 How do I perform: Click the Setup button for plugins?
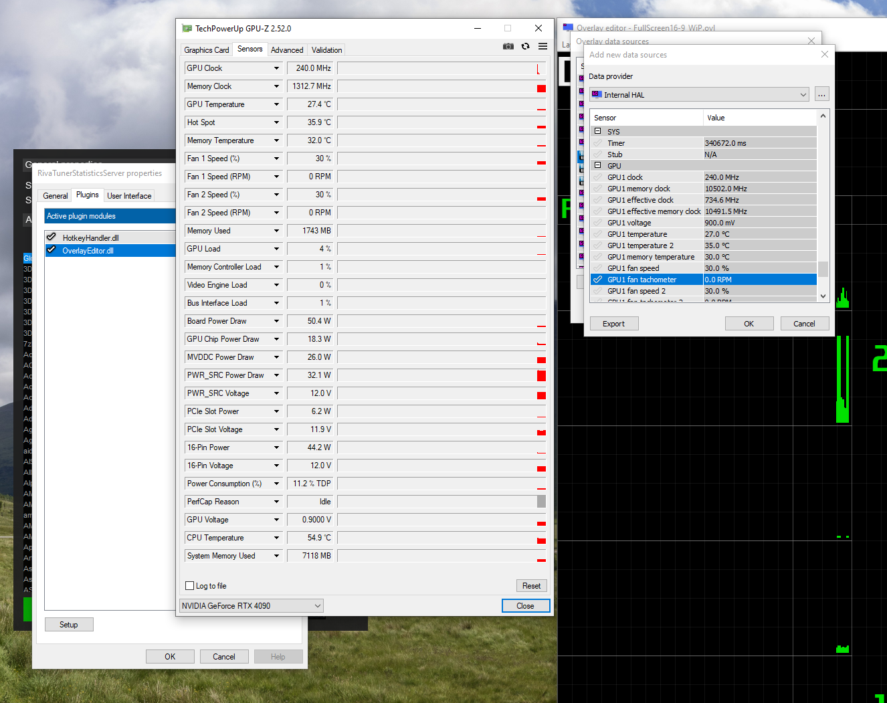pos(69,625)
